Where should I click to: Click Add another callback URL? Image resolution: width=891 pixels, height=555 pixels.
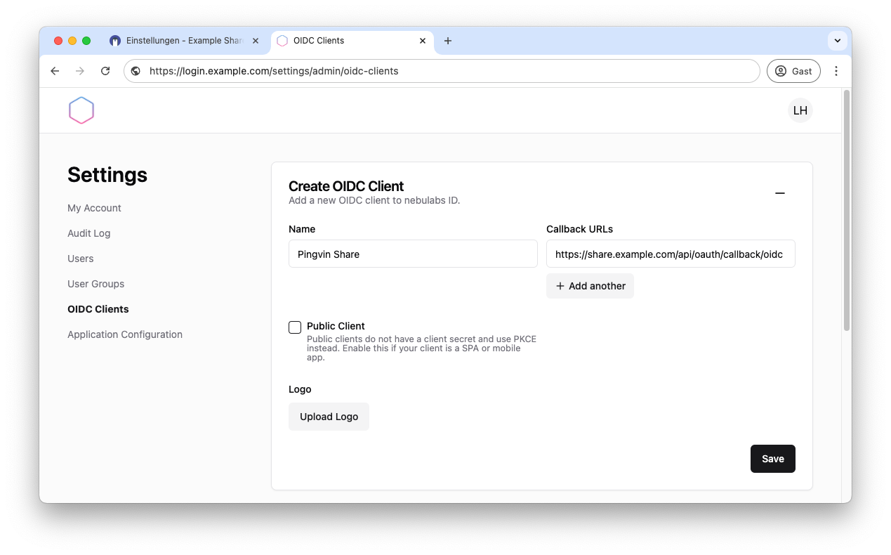pyautogui.click(x=590, y=286)
